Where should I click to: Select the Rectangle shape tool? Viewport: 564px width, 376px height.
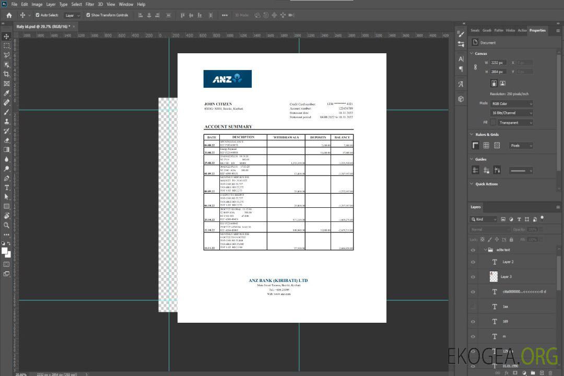coord(6,206)
